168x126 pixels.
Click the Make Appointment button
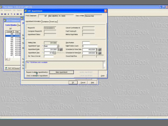point(61,72)
